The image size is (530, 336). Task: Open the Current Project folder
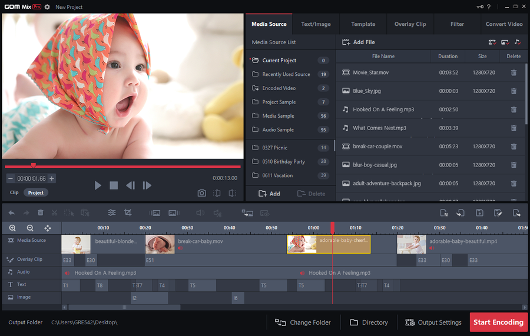[279, 60]
